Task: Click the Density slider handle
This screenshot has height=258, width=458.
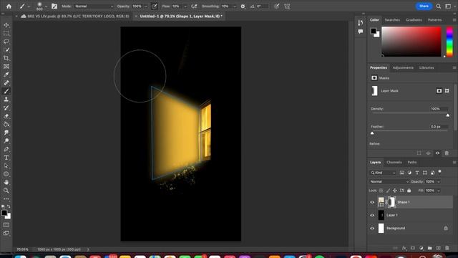Action: (448, 115)
